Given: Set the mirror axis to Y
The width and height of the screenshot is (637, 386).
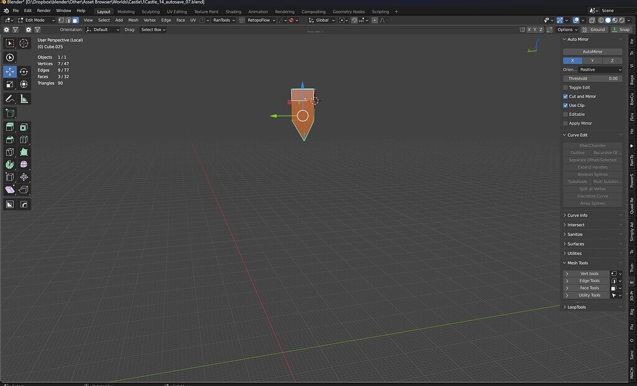Looking at the screenshot, I should pos(592,60).
